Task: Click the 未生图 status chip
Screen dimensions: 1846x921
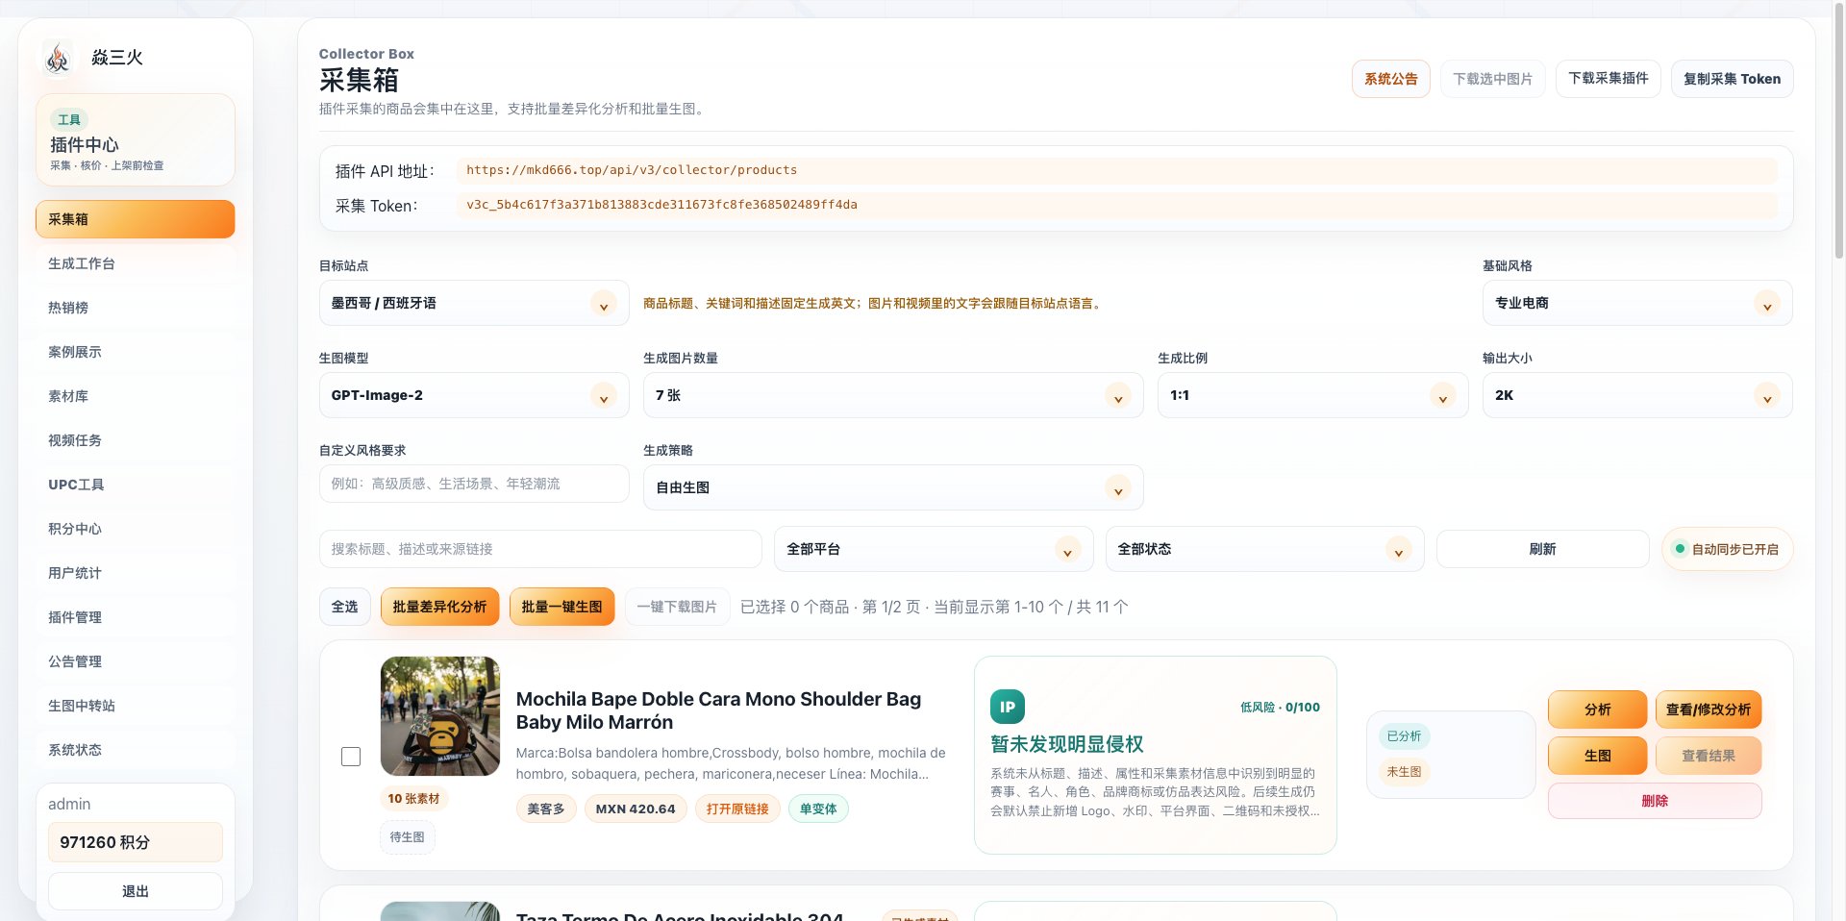Action: tap(1404, 772)
